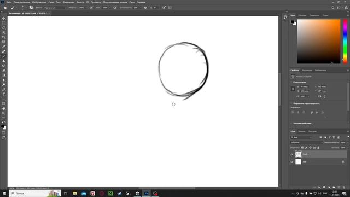Click the top layer thumbnail
The image size is (350, 197).
pyautogui.click(x=298, y=154)
